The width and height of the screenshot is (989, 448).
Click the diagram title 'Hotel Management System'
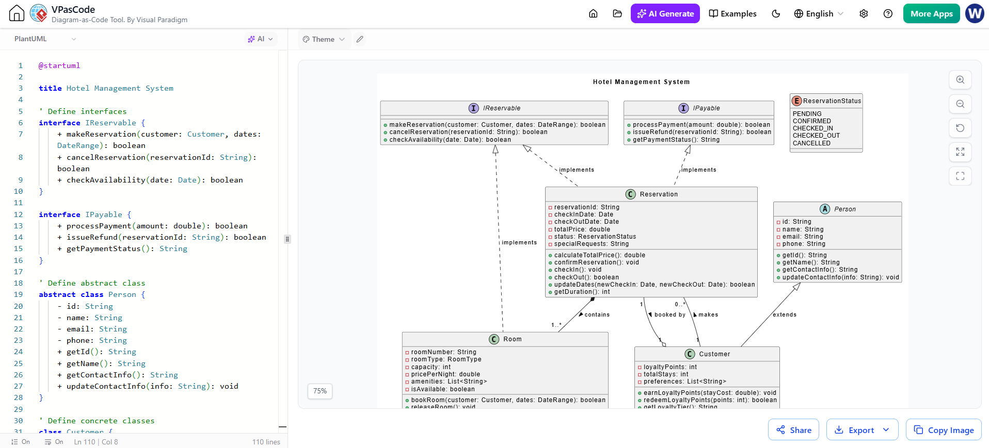[x=641, y=82]
